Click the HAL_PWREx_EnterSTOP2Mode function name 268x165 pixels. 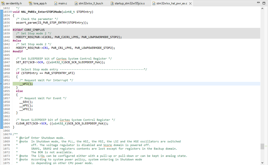click(x=41, y=12)
